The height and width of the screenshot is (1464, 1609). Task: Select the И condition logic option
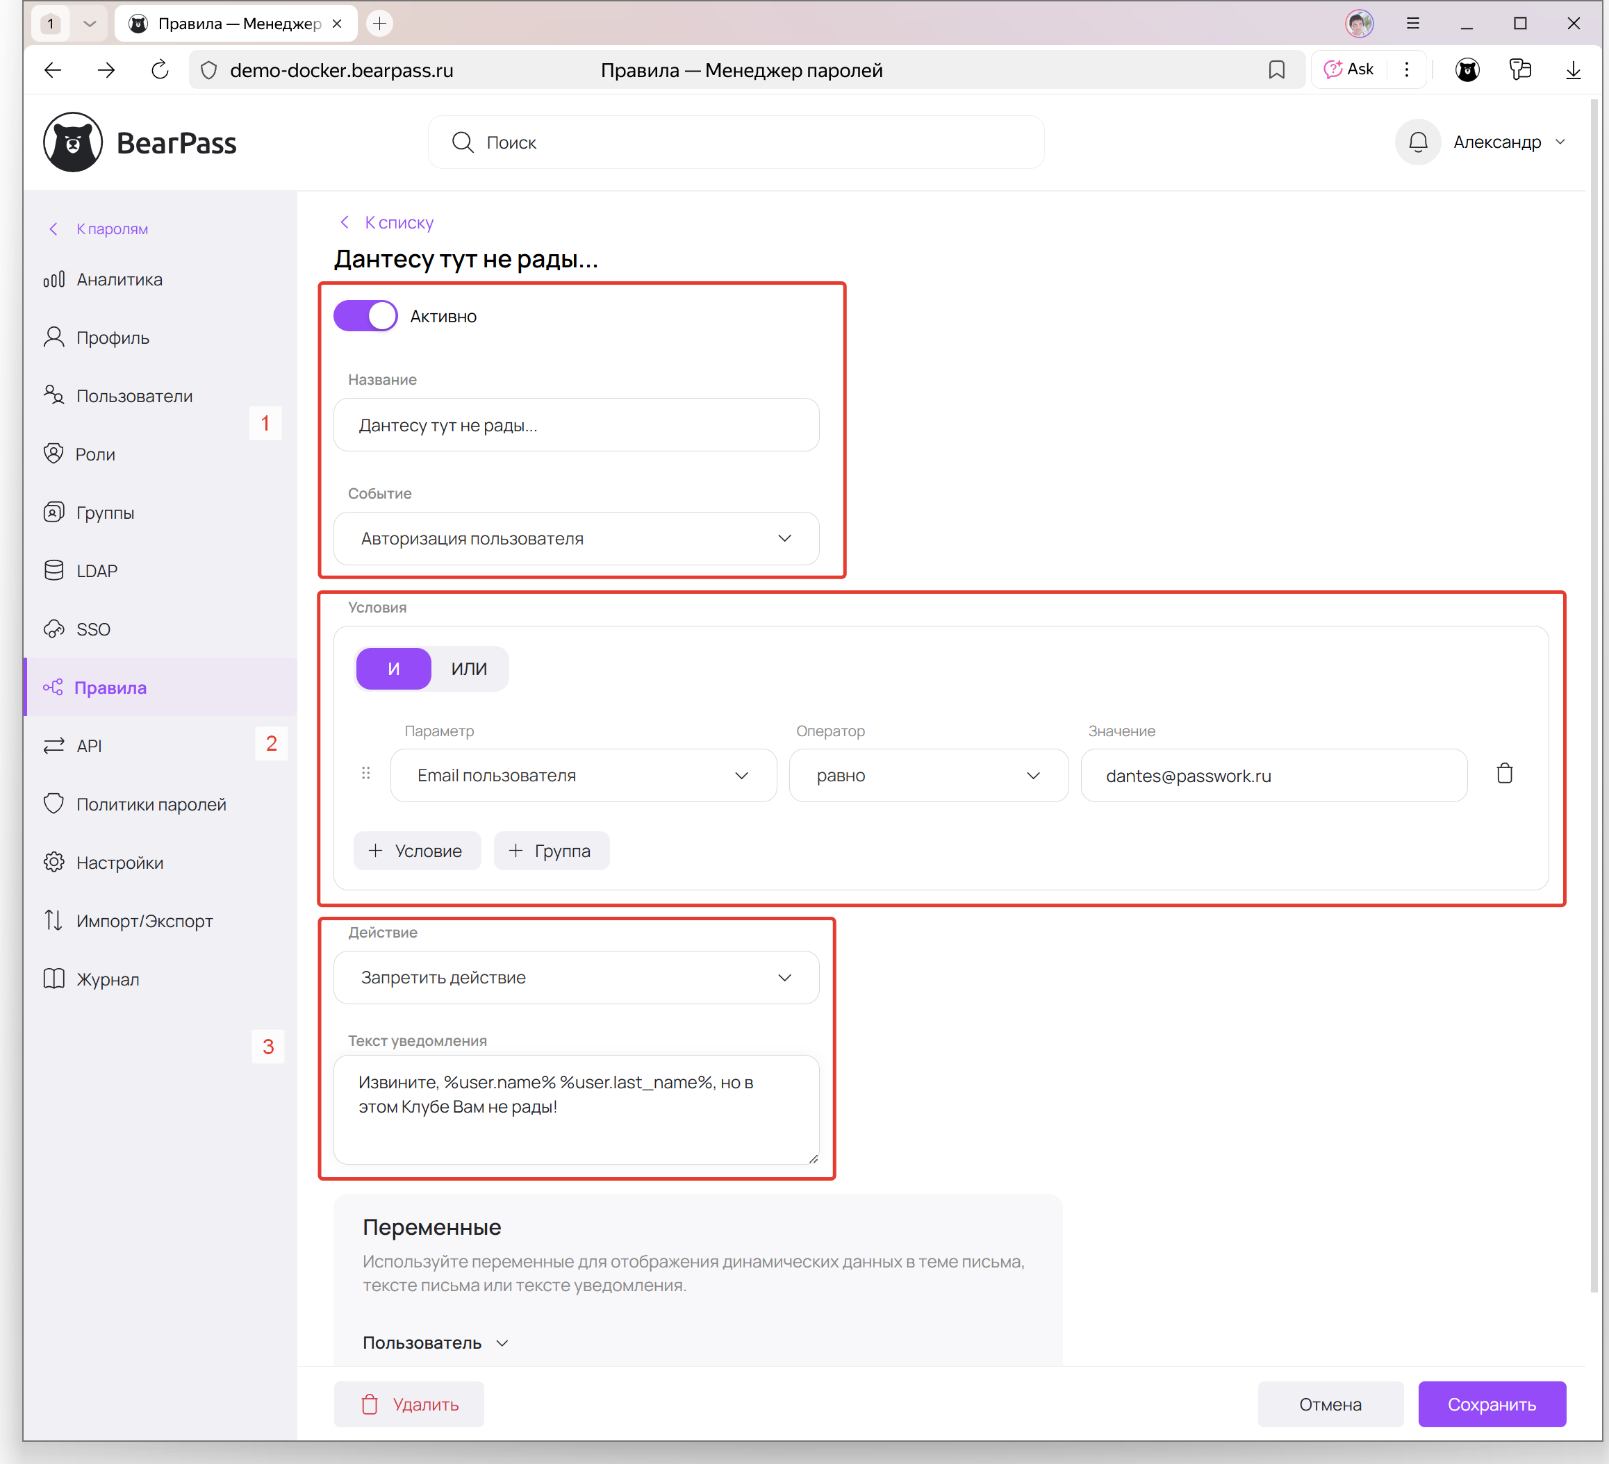click(393, 669)
